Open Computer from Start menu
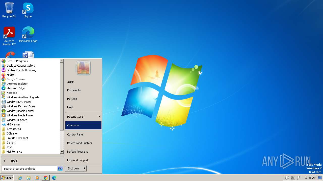 (83, 125)
